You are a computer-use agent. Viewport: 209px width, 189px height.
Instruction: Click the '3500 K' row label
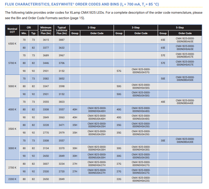coord(12,129)
